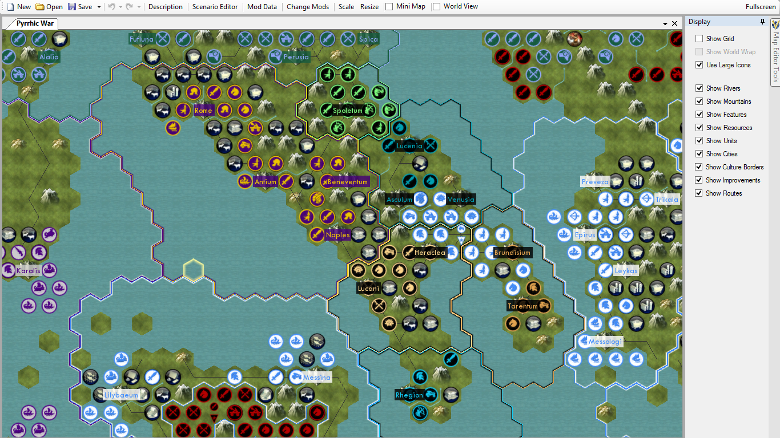This screenshot has height=438, width=780.
Task: Select the Tarentum city label
Action: click(522, 306)
